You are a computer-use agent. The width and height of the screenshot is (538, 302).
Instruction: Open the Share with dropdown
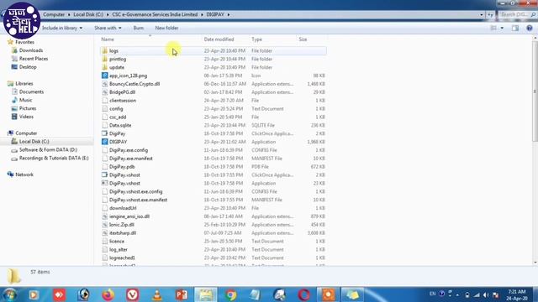pyautogui.click(x=108, y=28)
